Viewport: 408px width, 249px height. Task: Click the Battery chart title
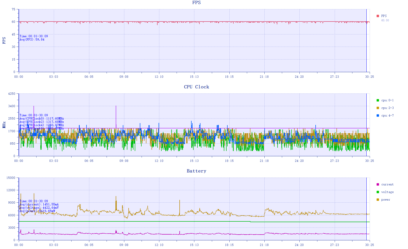pos(196,171)
